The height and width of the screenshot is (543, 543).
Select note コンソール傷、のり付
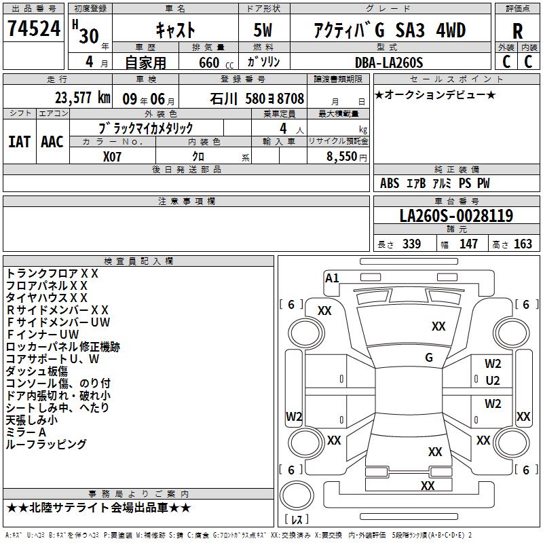click(x=58, y=383)
